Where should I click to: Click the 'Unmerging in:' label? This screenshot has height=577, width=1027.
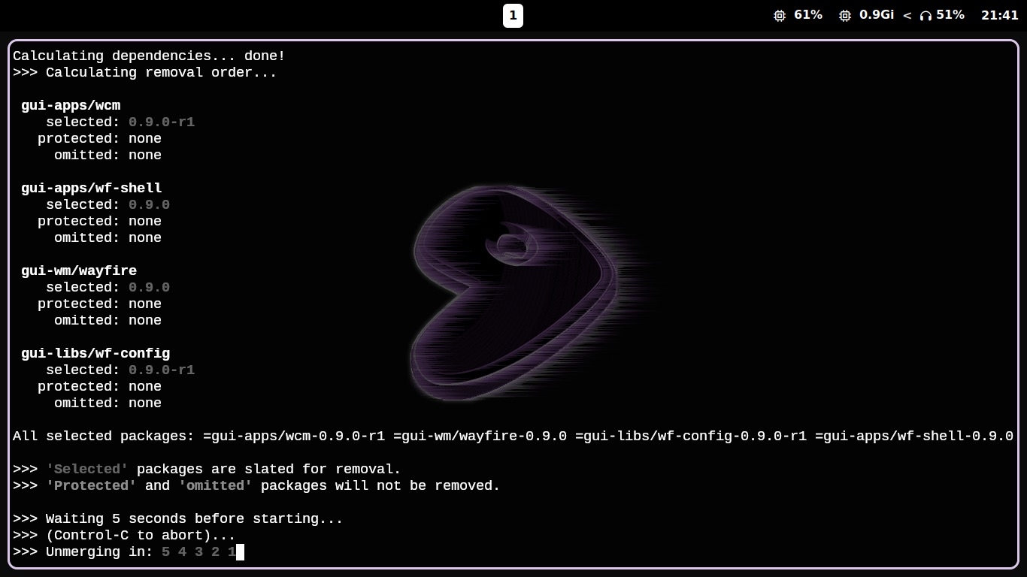click(99, 551)
